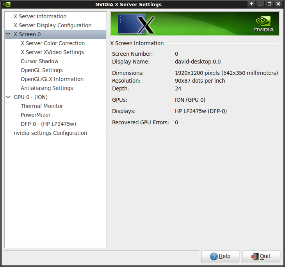Open nvidia-settings Configuration page
The width and height of the screenshot is (285, 267).
point(50,133)
